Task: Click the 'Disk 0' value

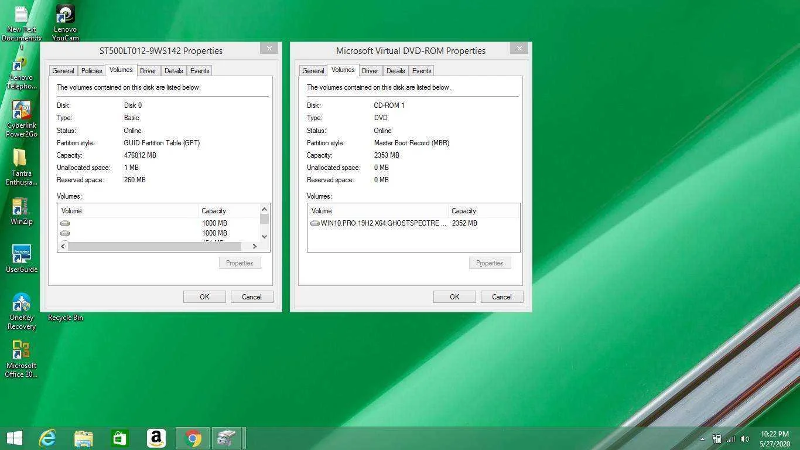Action: 133,105
